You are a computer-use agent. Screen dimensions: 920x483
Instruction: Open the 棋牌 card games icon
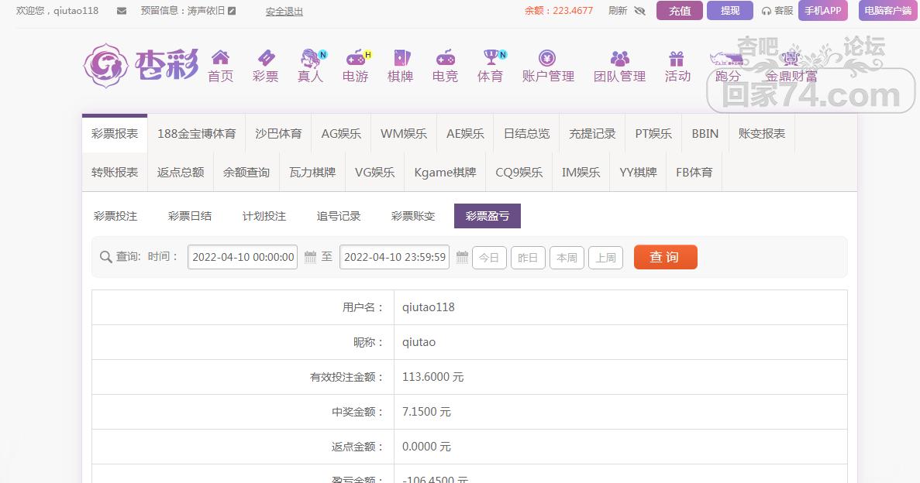click(x=401, y=57)
